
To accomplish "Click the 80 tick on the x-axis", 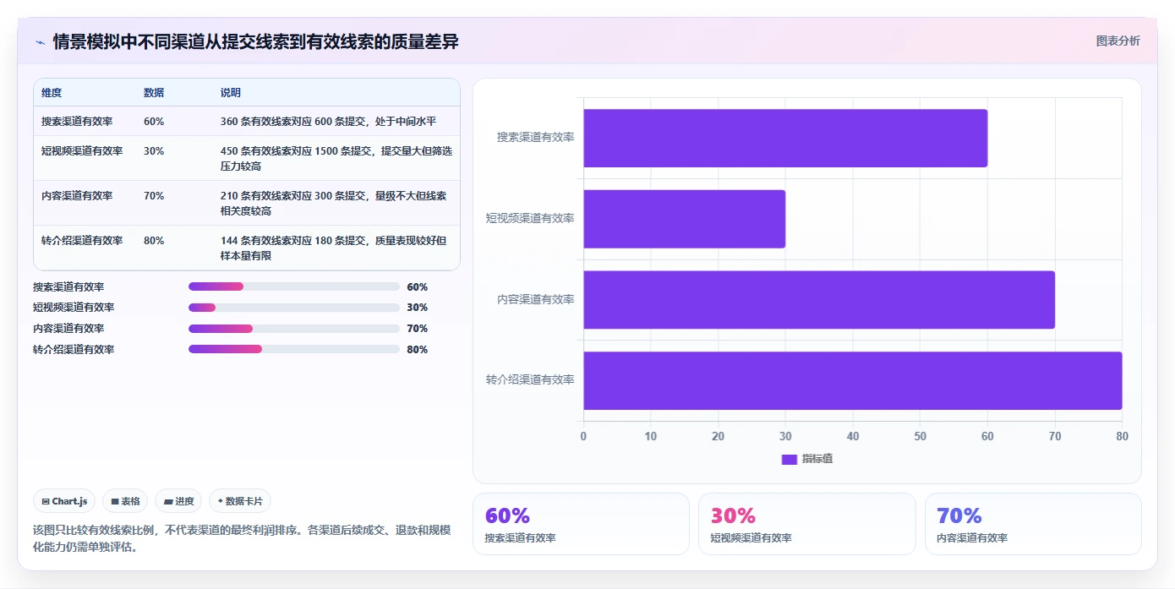I will tap(1122, 436).
